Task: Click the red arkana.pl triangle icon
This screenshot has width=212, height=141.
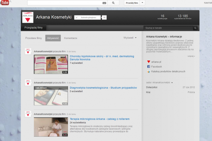Action: pos(149,62)
